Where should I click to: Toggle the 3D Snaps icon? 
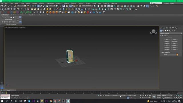pos(67,6)
